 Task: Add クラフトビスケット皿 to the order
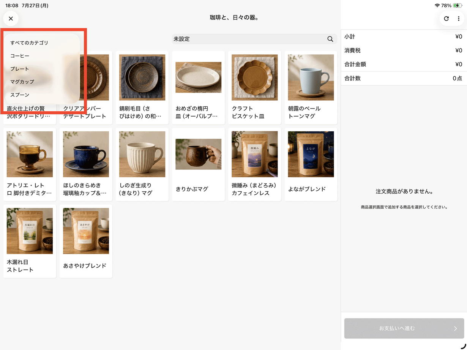(254, 87)
